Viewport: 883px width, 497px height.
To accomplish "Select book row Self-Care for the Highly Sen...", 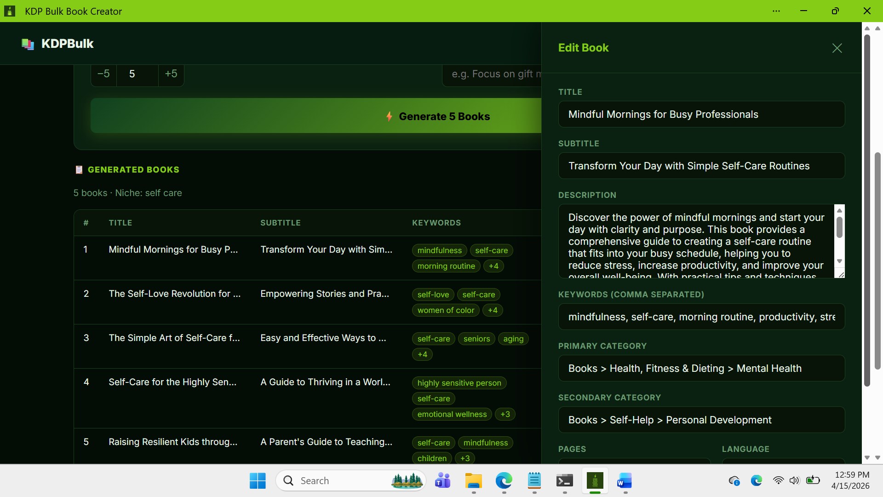I will pos(307,398).
